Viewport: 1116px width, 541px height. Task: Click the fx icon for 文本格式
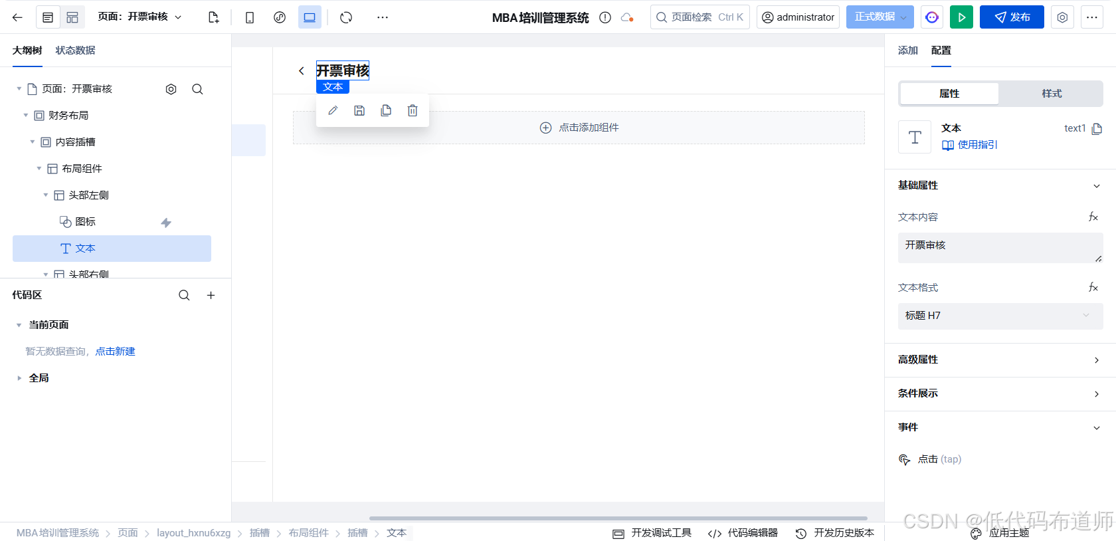click(1093, 288)
